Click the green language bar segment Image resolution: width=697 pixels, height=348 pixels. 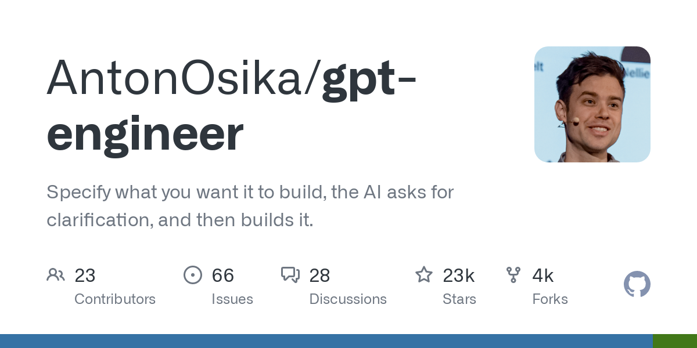(x=674, y=341)
